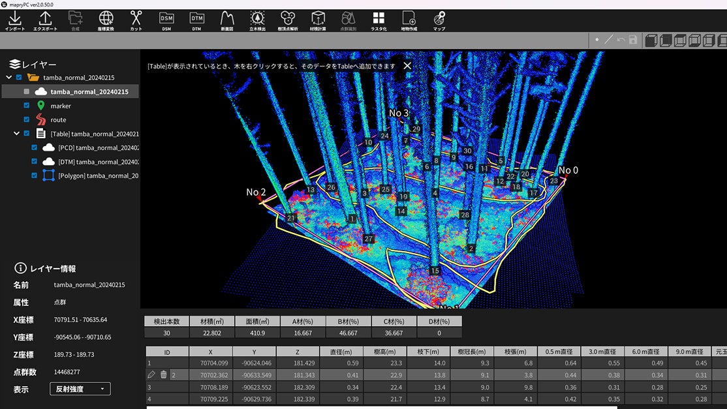Open the 座標変換 coordinate conversion tool

(106, 20)
